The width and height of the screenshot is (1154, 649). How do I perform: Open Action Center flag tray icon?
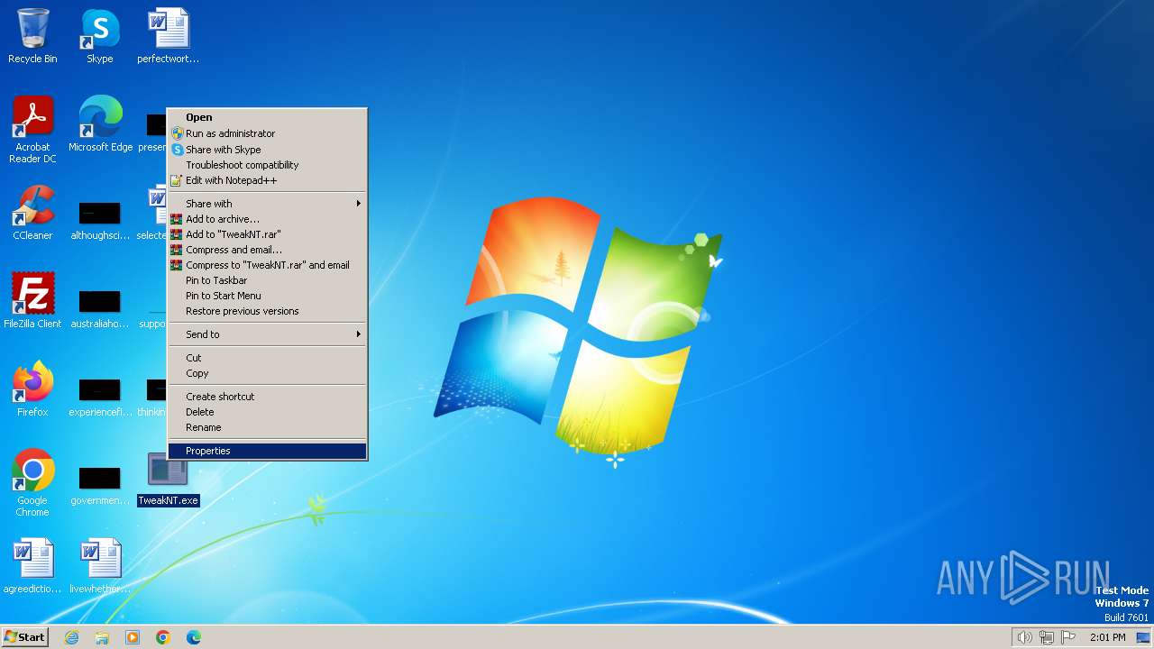point(1069,637)
